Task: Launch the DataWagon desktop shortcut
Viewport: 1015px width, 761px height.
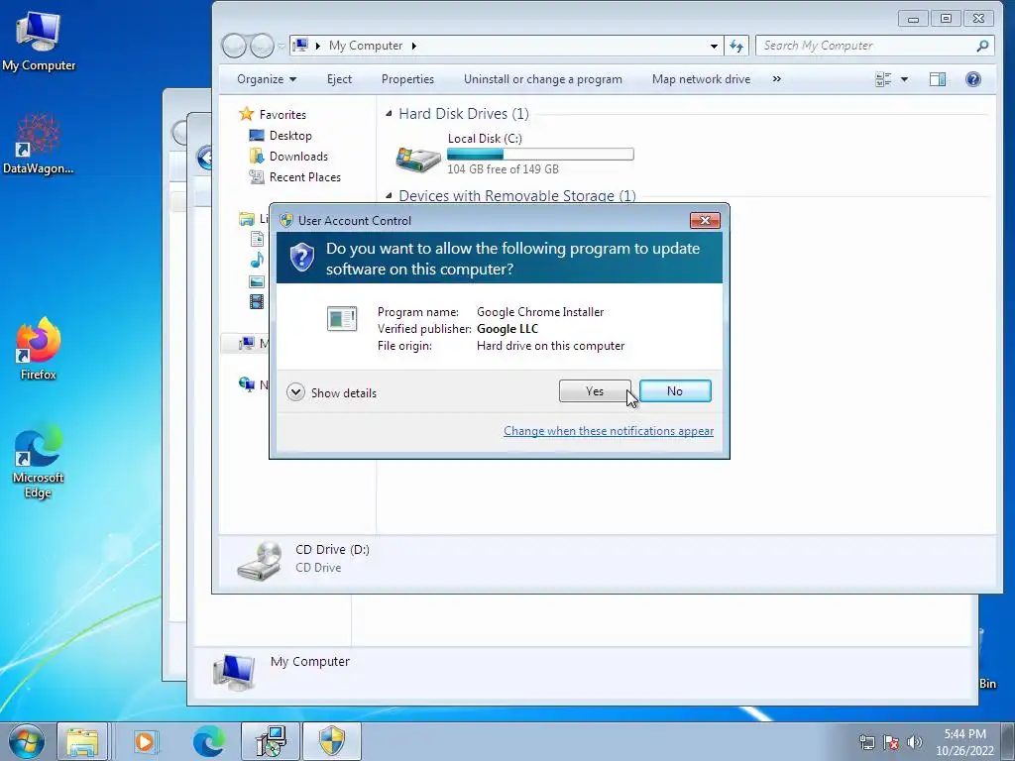Action: tap(39, 144)
